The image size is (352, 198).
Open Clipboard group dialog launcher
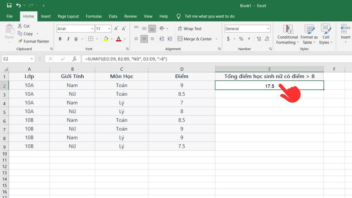pyautogui.click(x=51, y=49)
